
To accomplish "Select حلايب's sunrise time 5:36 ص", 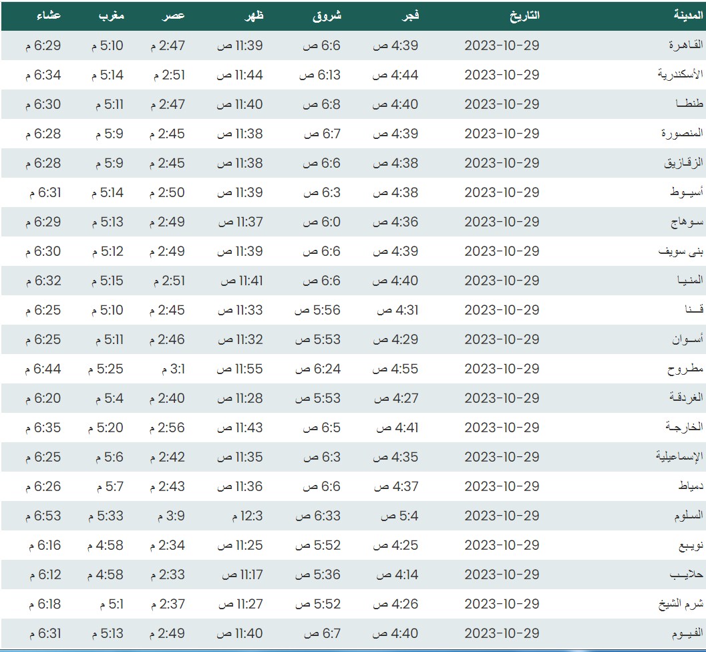I will point(319,575).
